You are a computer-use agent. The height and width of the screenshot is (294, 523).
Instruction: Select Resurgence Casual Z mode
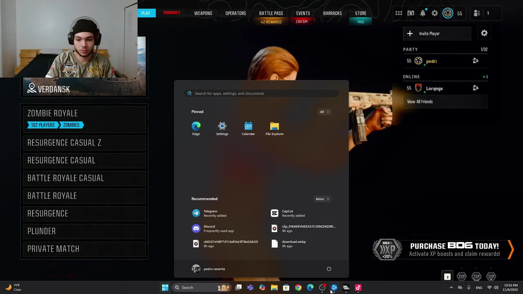(84, 143)
